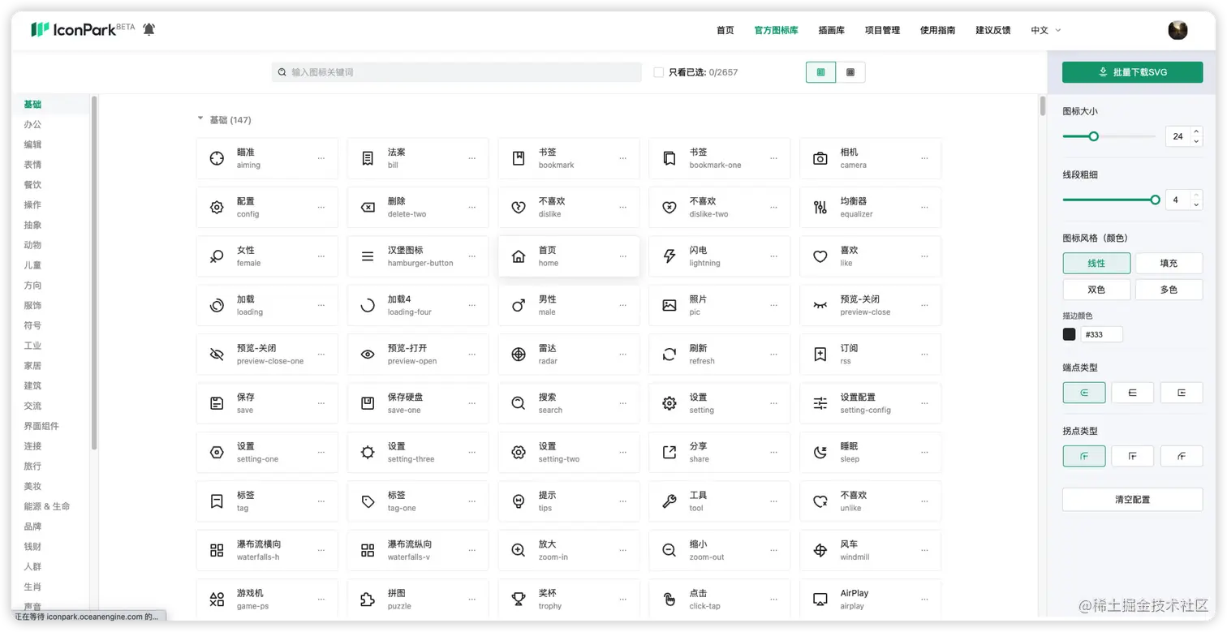Image resolution: width=1227 pixels, height=632 pixels.
Task: Select the bill document icon
Action: click(x=368, y=158)
